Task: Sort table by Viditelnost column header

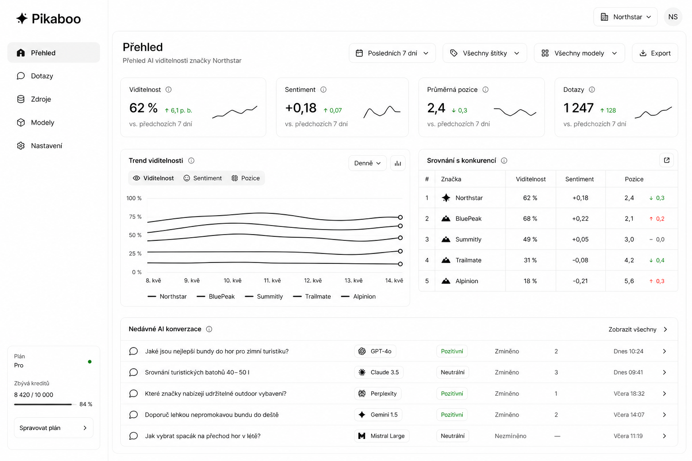Action: pyautogui.click(x=531, y=179)
